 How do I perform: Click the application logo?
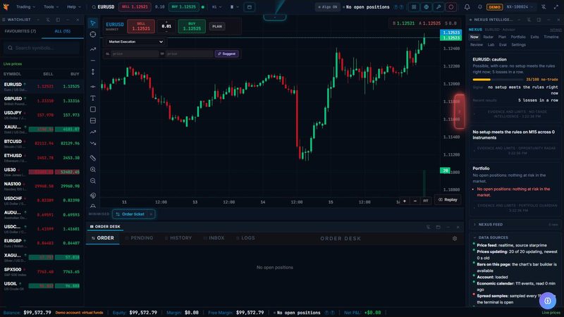6,7
